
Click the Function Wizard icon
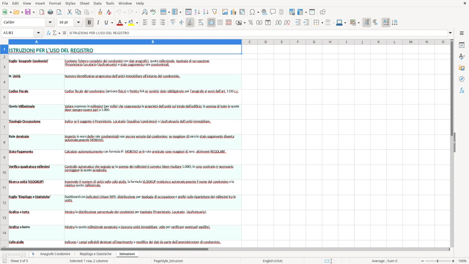48,33
